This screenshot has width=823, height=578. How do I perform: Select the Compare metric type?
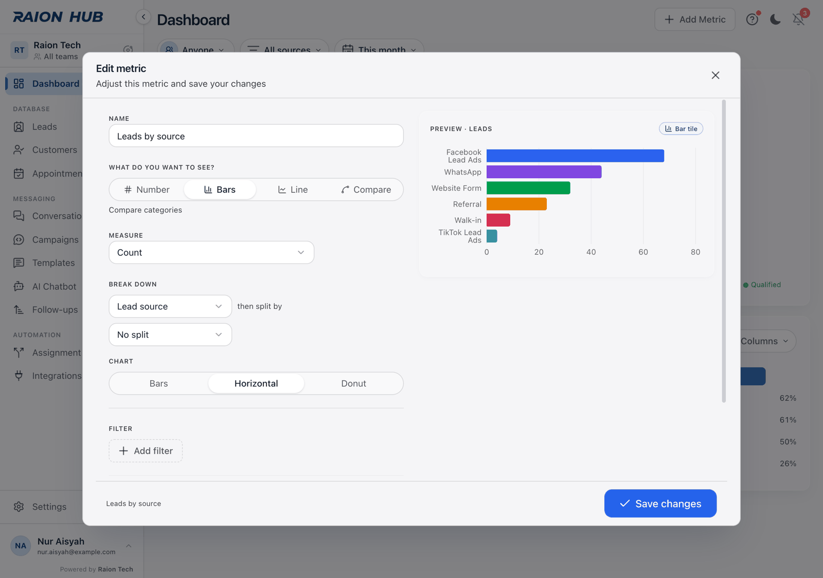click(x=366, y=190)
